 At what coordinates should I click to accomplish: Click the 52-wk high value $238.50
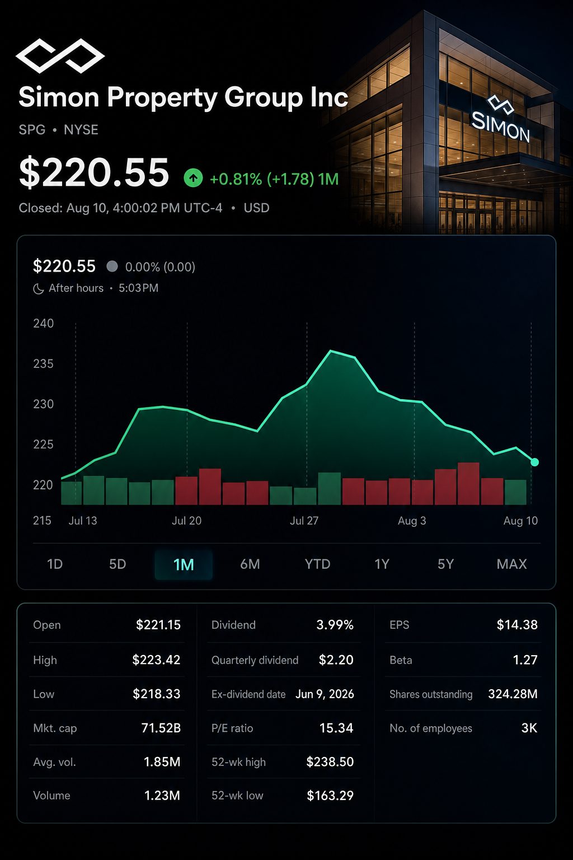pos(330,762)
